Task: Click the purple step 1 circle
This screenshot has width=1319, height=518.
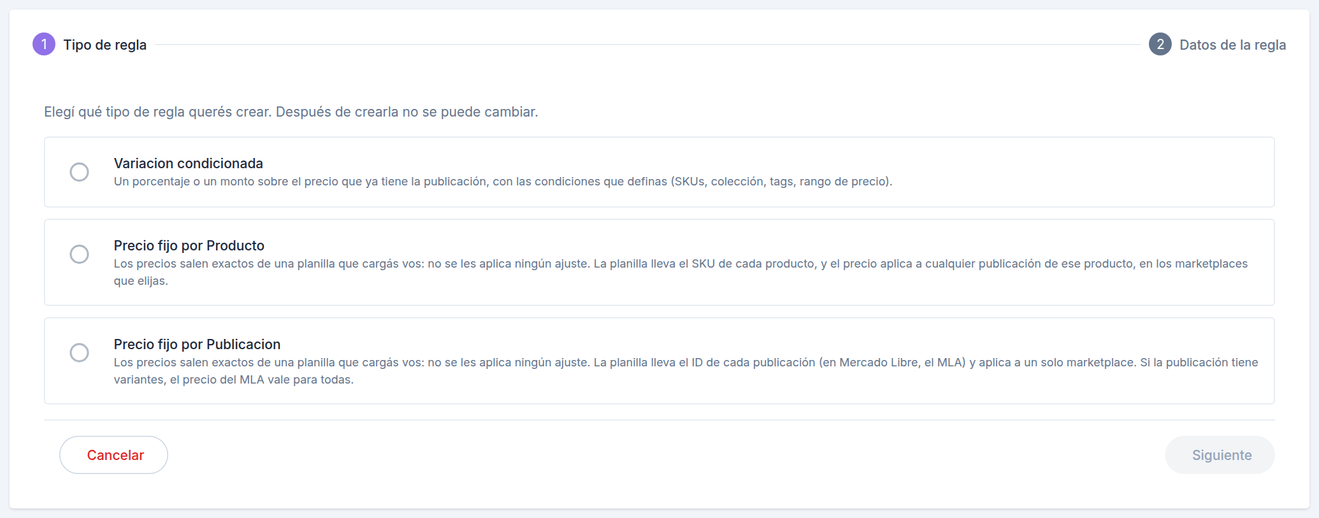Action: [44, 45]
